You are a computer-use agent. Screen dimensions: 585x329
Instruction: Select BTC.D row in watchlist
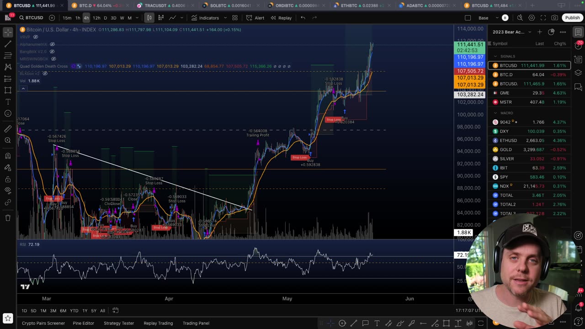pyautogui.click(x=529, y=74)
